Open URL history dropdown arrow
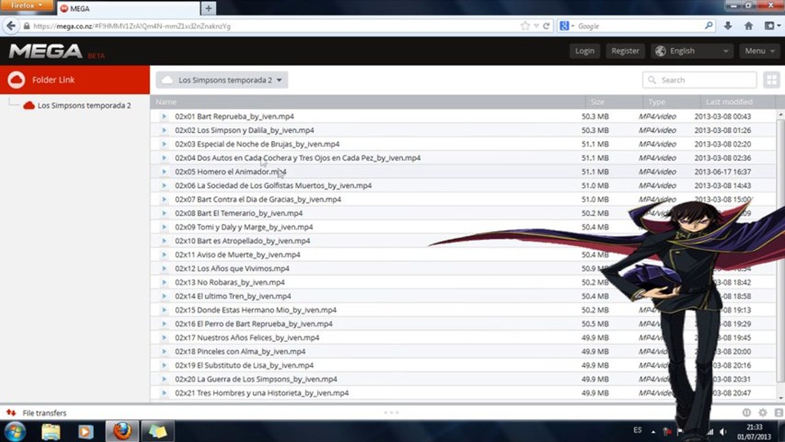This screenshot has height=442, width=785. (x=536, y=26)
